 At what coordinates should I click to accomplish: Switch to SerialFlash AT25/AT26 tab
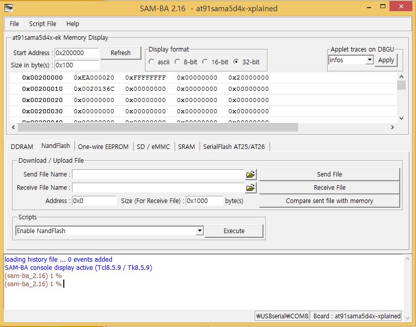pos(234,146)
